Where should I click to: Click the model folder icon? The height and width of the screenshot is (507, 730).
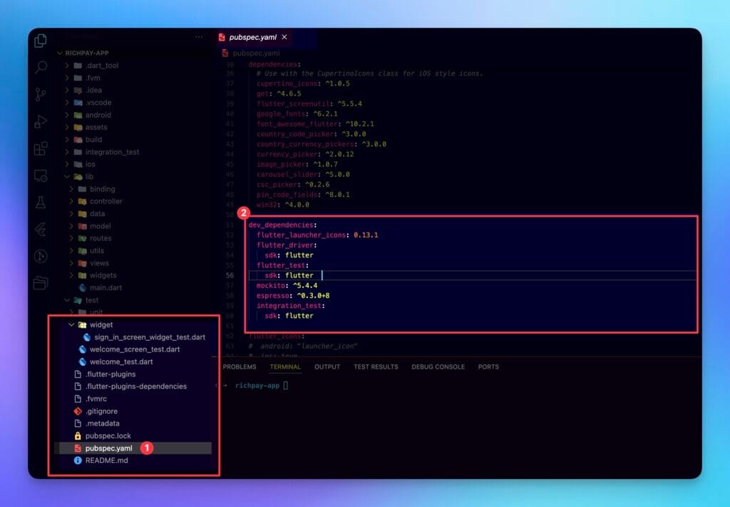click(x=83, y=226)
